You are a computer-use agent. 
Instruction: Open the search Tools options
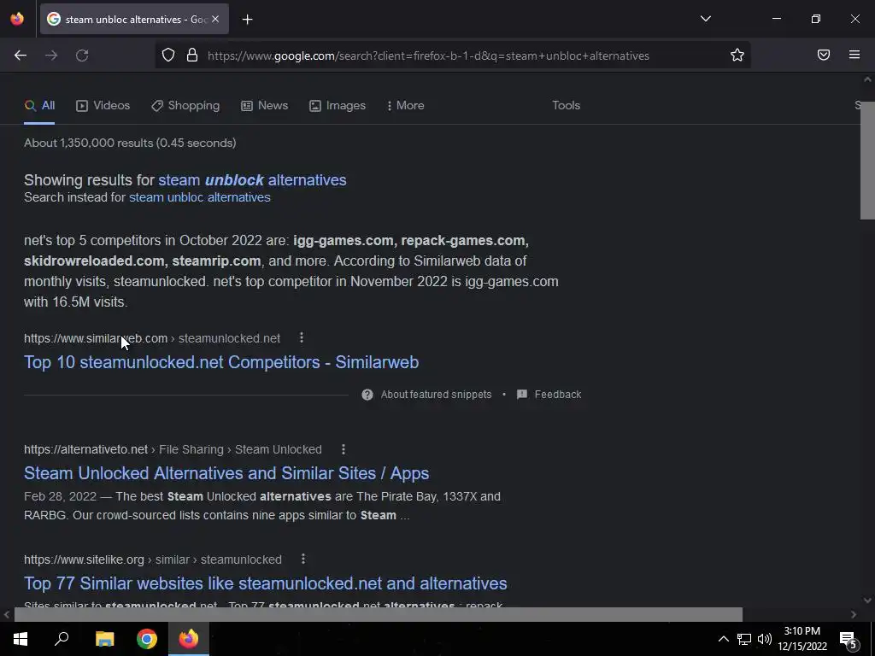(566, 105)
